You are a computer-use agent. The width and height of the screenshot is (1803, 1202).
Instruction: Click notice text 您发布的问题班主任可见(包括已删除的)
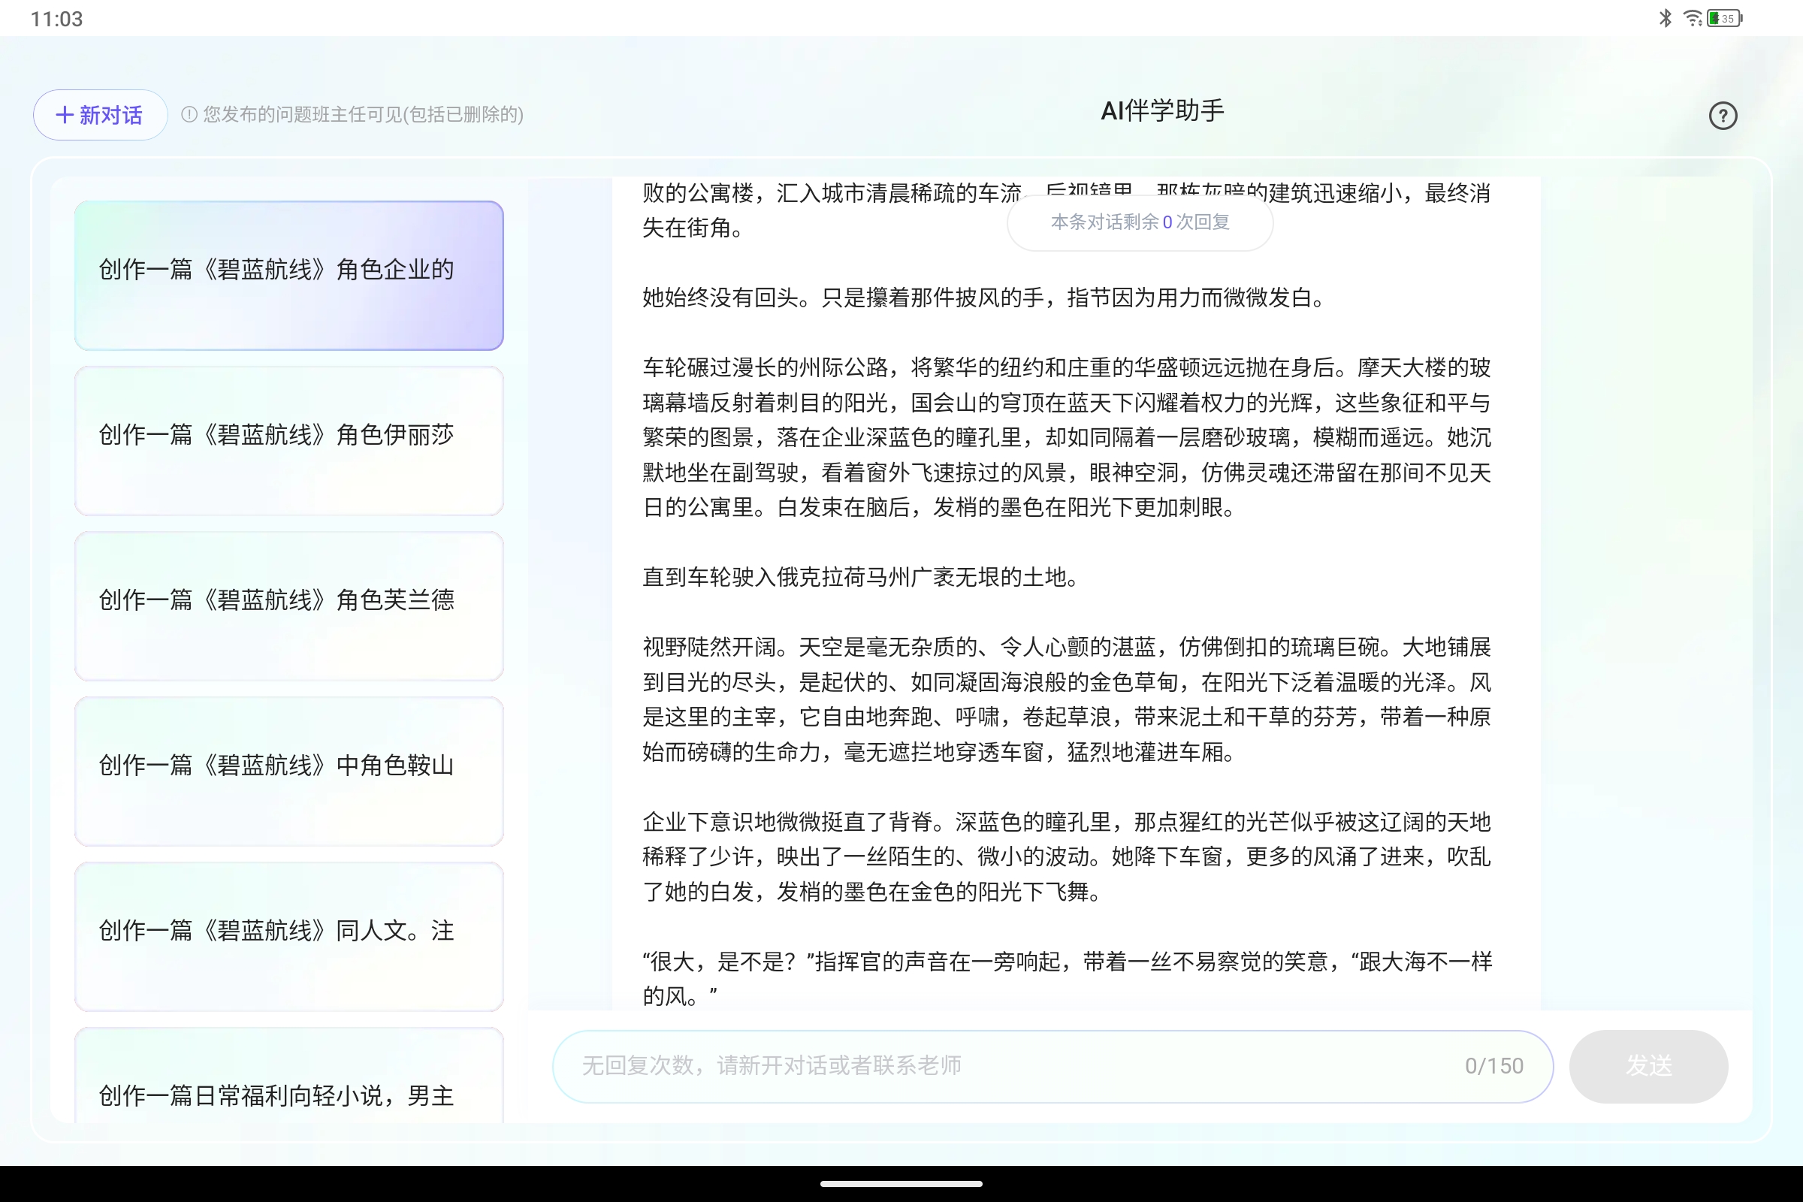pyautogui.click(x=364, y=115)
